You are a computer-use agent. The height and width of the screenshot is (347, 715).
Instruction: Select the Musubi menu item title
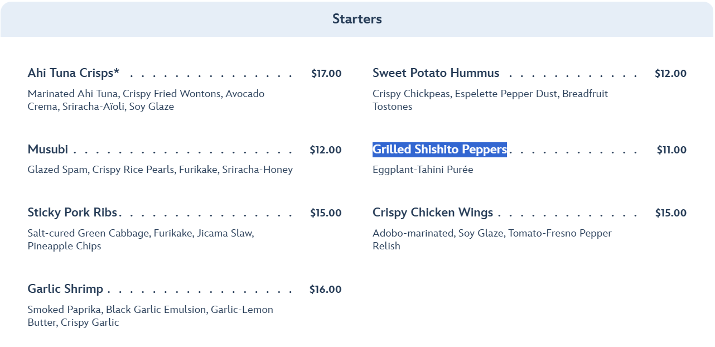(x=48, y=150)
